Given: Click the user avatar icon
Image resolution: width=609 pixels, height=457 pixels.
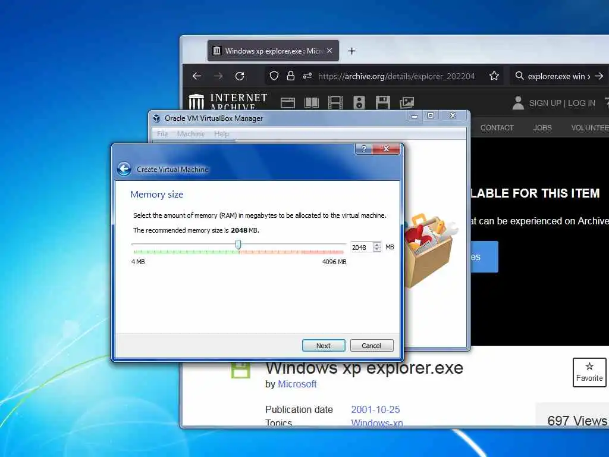Looking at the screenshot, I should click(518, 103).
